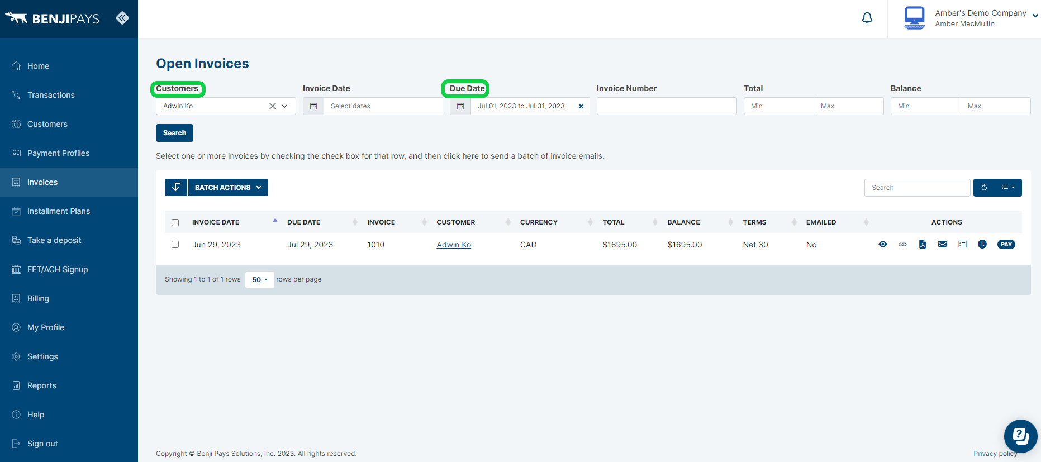Click the company computer avatar icon

[915, 18]
